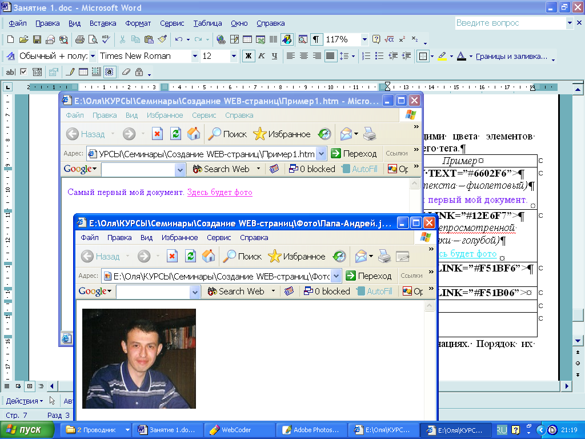Click the link 'Здесь будет фото'
Viewport: 585px width, 439px height.
click(220, 192)
